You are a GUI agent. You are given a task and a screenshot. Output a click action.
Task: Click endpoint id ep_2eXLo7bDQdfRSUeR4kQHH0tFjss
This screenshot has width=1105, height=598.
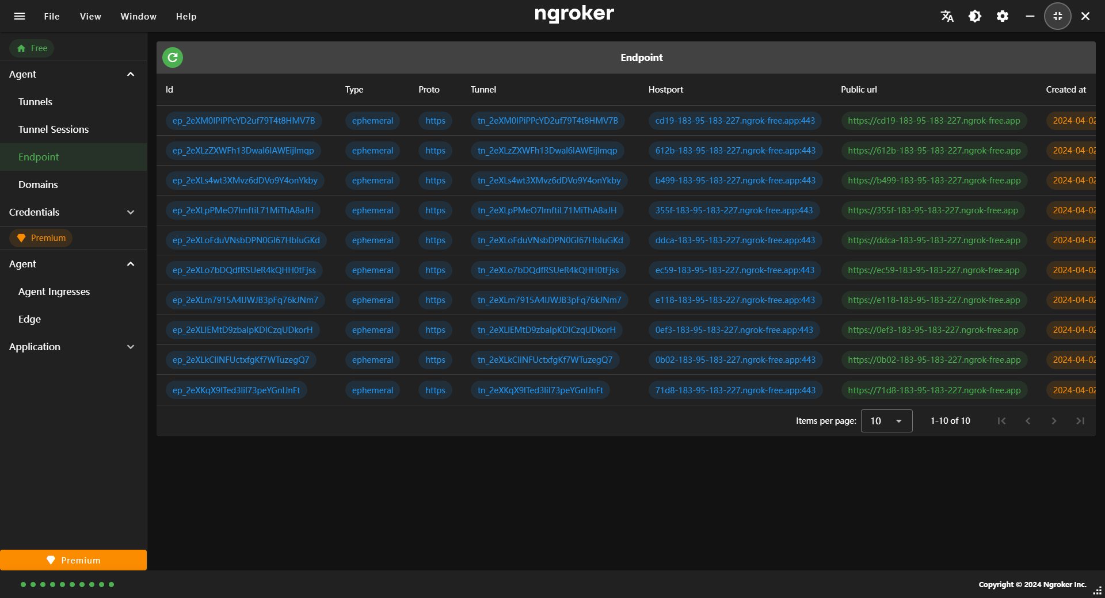point(244,270)
